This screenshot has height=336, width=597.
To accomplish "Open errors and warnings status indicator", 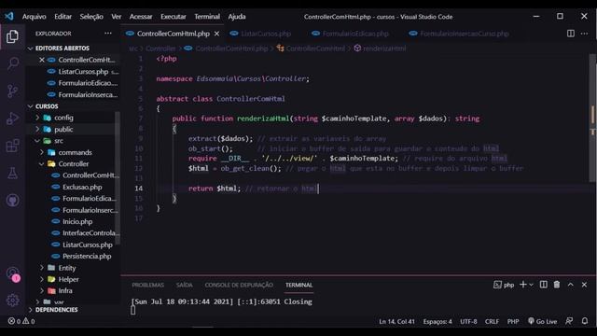I will [21, 321].
